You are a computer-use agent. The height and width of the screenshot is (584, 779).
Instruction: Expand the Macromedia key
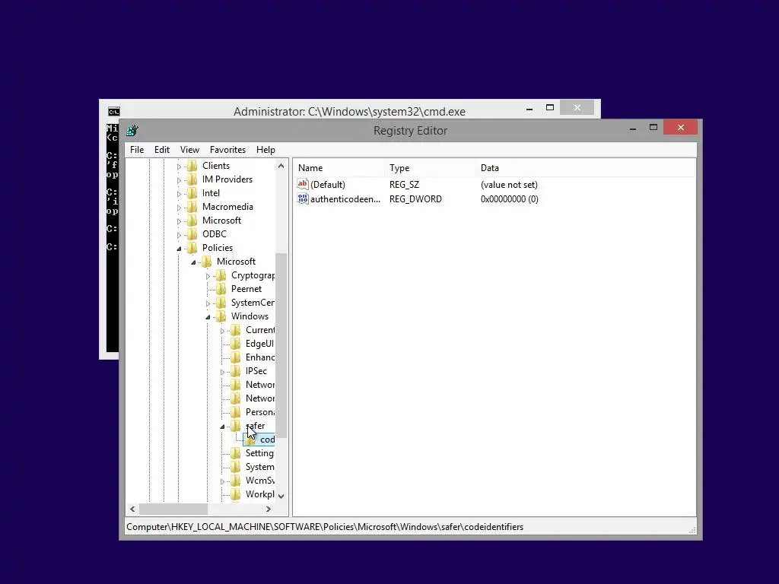point(179,208)
